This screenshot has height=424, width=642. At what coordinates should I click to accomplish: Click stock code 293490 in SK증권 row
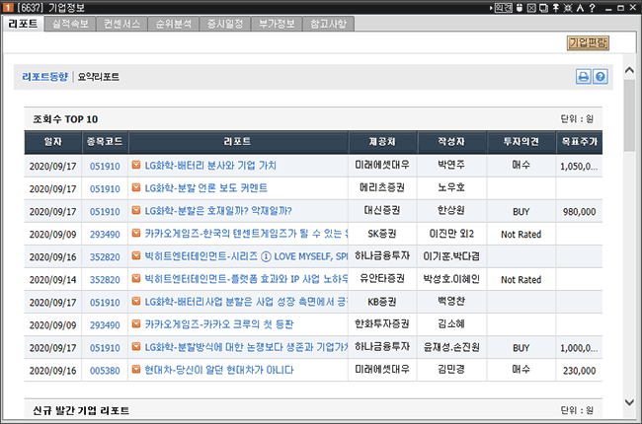coord(105,235)
